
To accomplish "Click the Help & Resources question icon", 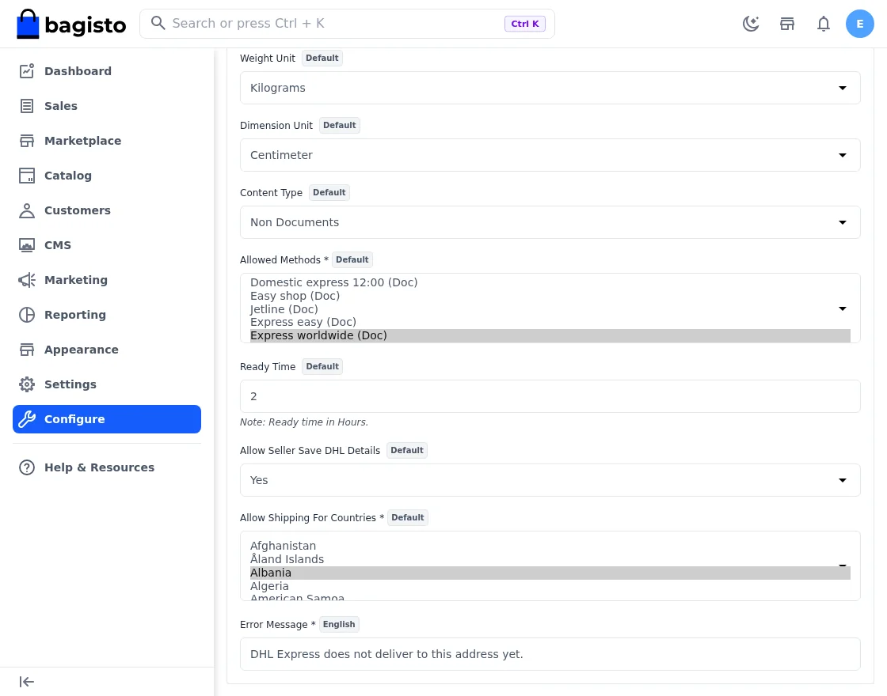I will tap(27, 467).
